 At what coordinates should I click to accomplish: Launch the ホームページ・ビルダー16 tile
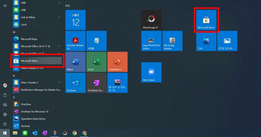[x=117, y=83]
